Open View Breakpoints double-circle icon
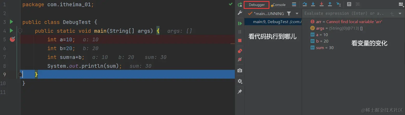Screen dimensions: 405x115 pyautogui.click(x=240, y=51)
